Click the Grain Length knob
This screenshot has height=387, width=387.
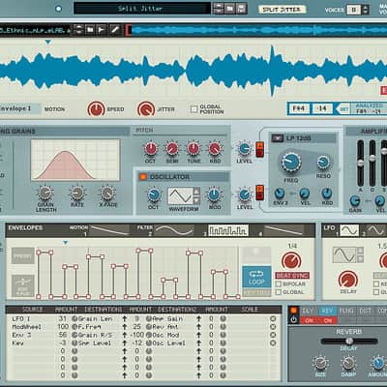coord(45,193)
